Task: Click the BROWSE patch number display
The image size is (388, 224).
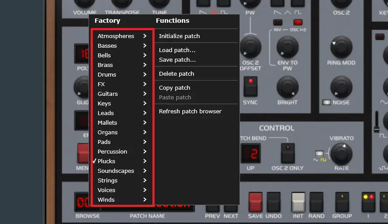Action: (x=83, y=202)
